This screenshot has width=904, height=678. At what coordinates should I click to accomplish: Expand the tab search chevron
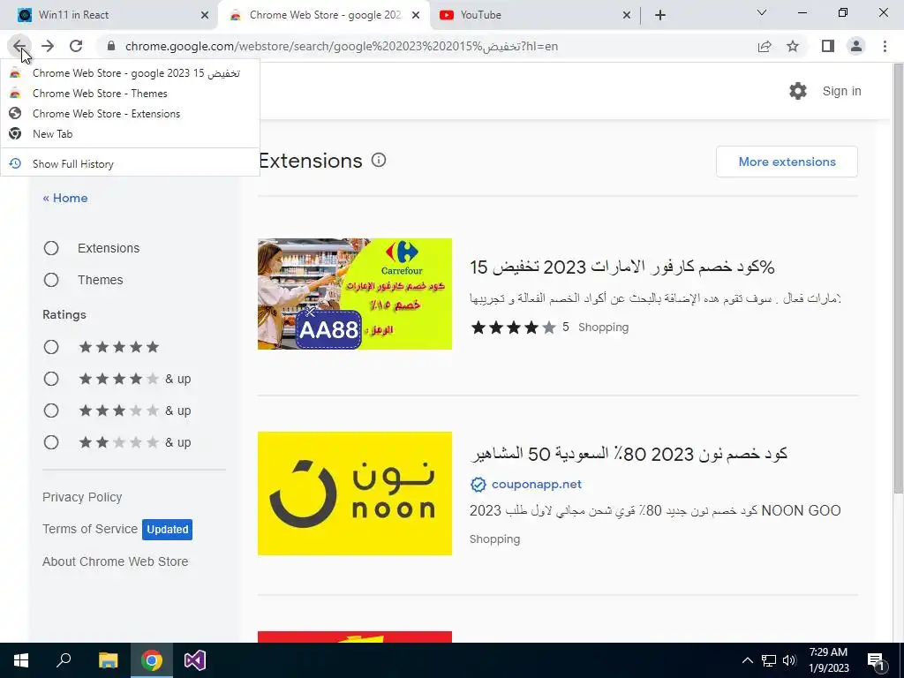(x=762, y=12)
